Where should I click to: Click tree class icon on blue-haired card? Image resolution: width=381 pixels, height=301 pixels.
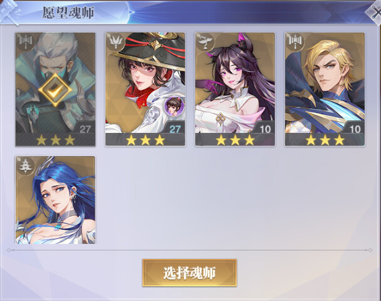(x=26, y=166)
